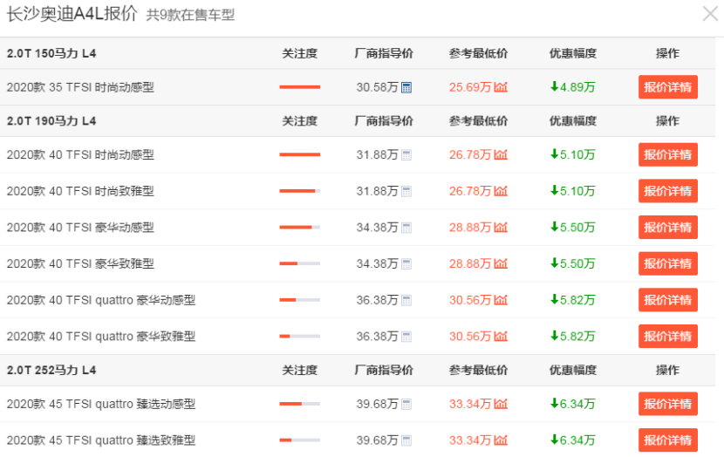Open calculator icon for 40 TFSI 时尚动感型
Screen dimensions: 724x457
coord(406,155)
